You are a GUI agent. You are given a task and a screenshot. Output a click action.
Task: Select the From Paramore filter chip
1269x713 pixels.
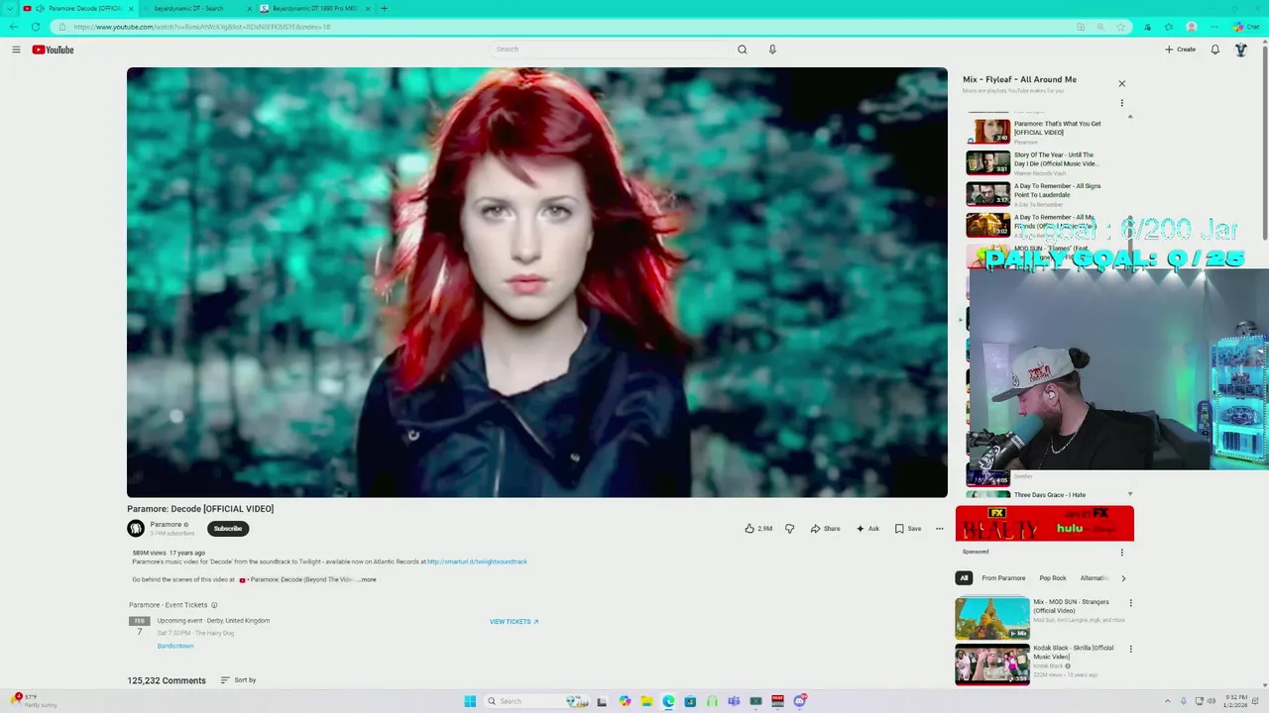click(1003, 578)
